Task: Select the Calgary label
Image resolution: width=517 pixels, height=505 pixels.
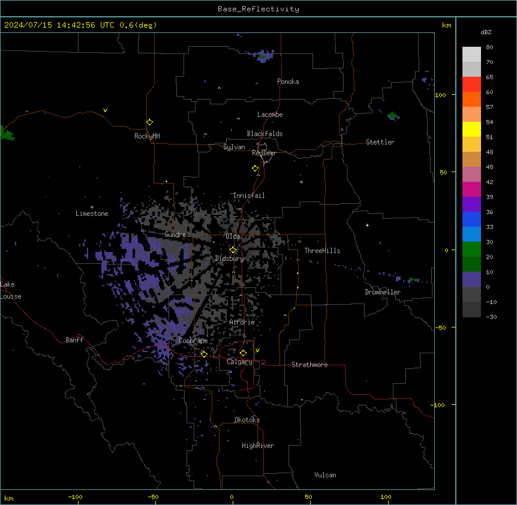Action: [240, 362]
